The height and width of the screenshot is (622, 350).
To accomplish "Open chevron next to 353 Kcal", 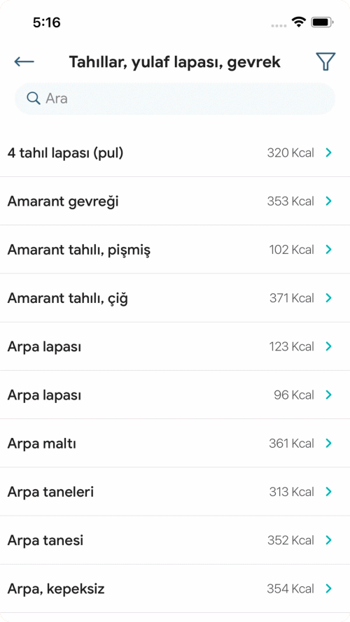I will click(x=328, y=201).
